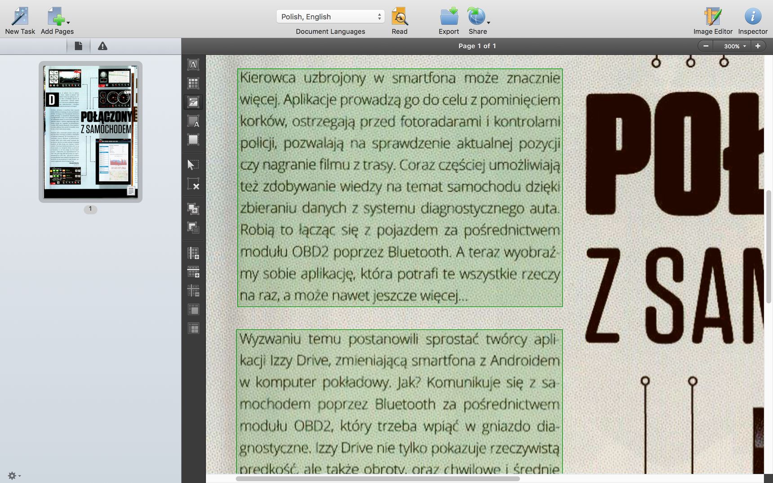Select the area selection pointer tool
This screenshot has width=773, height=483.
pos(193,165)
